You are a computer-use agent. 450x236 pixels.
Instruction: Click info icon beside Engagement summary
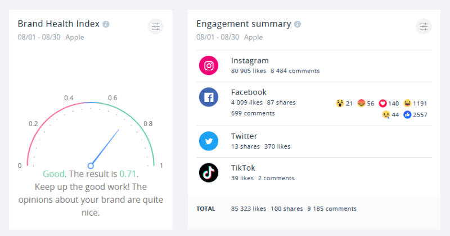[298, 24]
